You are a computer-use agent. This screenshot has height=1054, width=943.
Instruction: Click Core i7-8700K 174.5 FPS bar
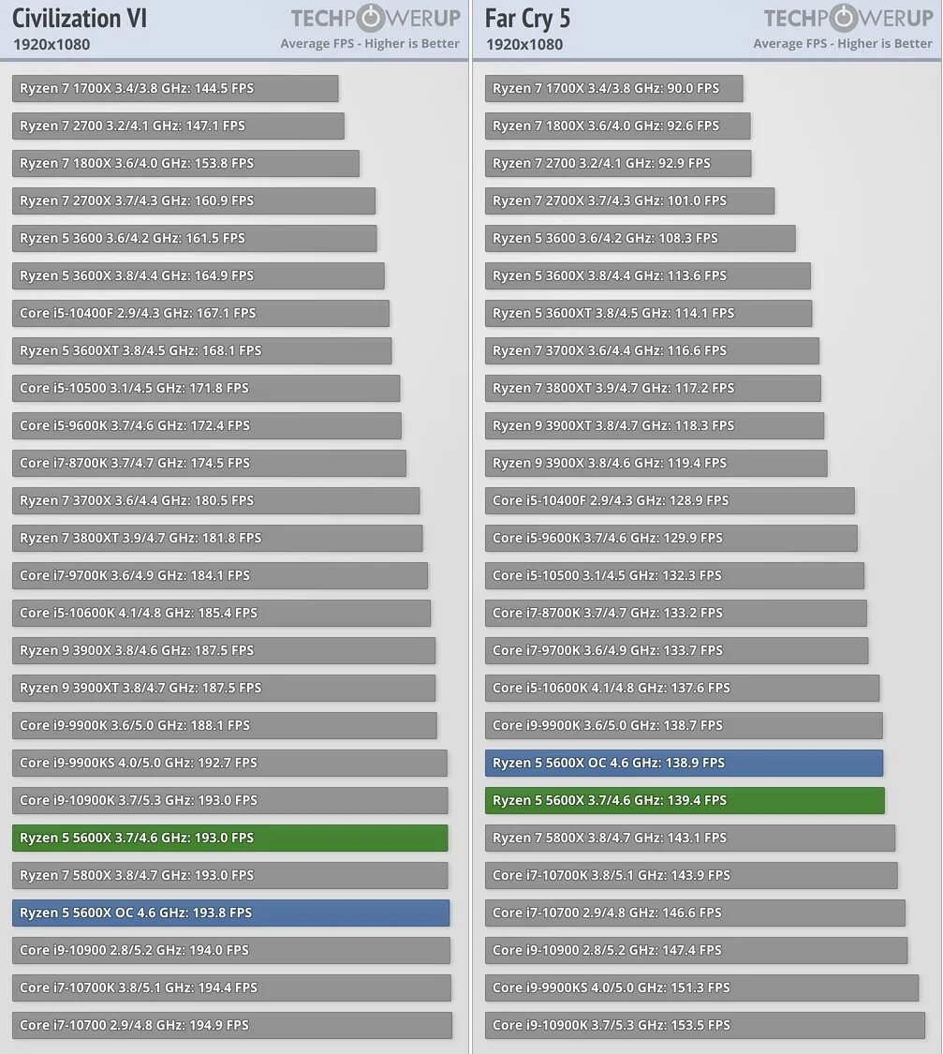209,463
